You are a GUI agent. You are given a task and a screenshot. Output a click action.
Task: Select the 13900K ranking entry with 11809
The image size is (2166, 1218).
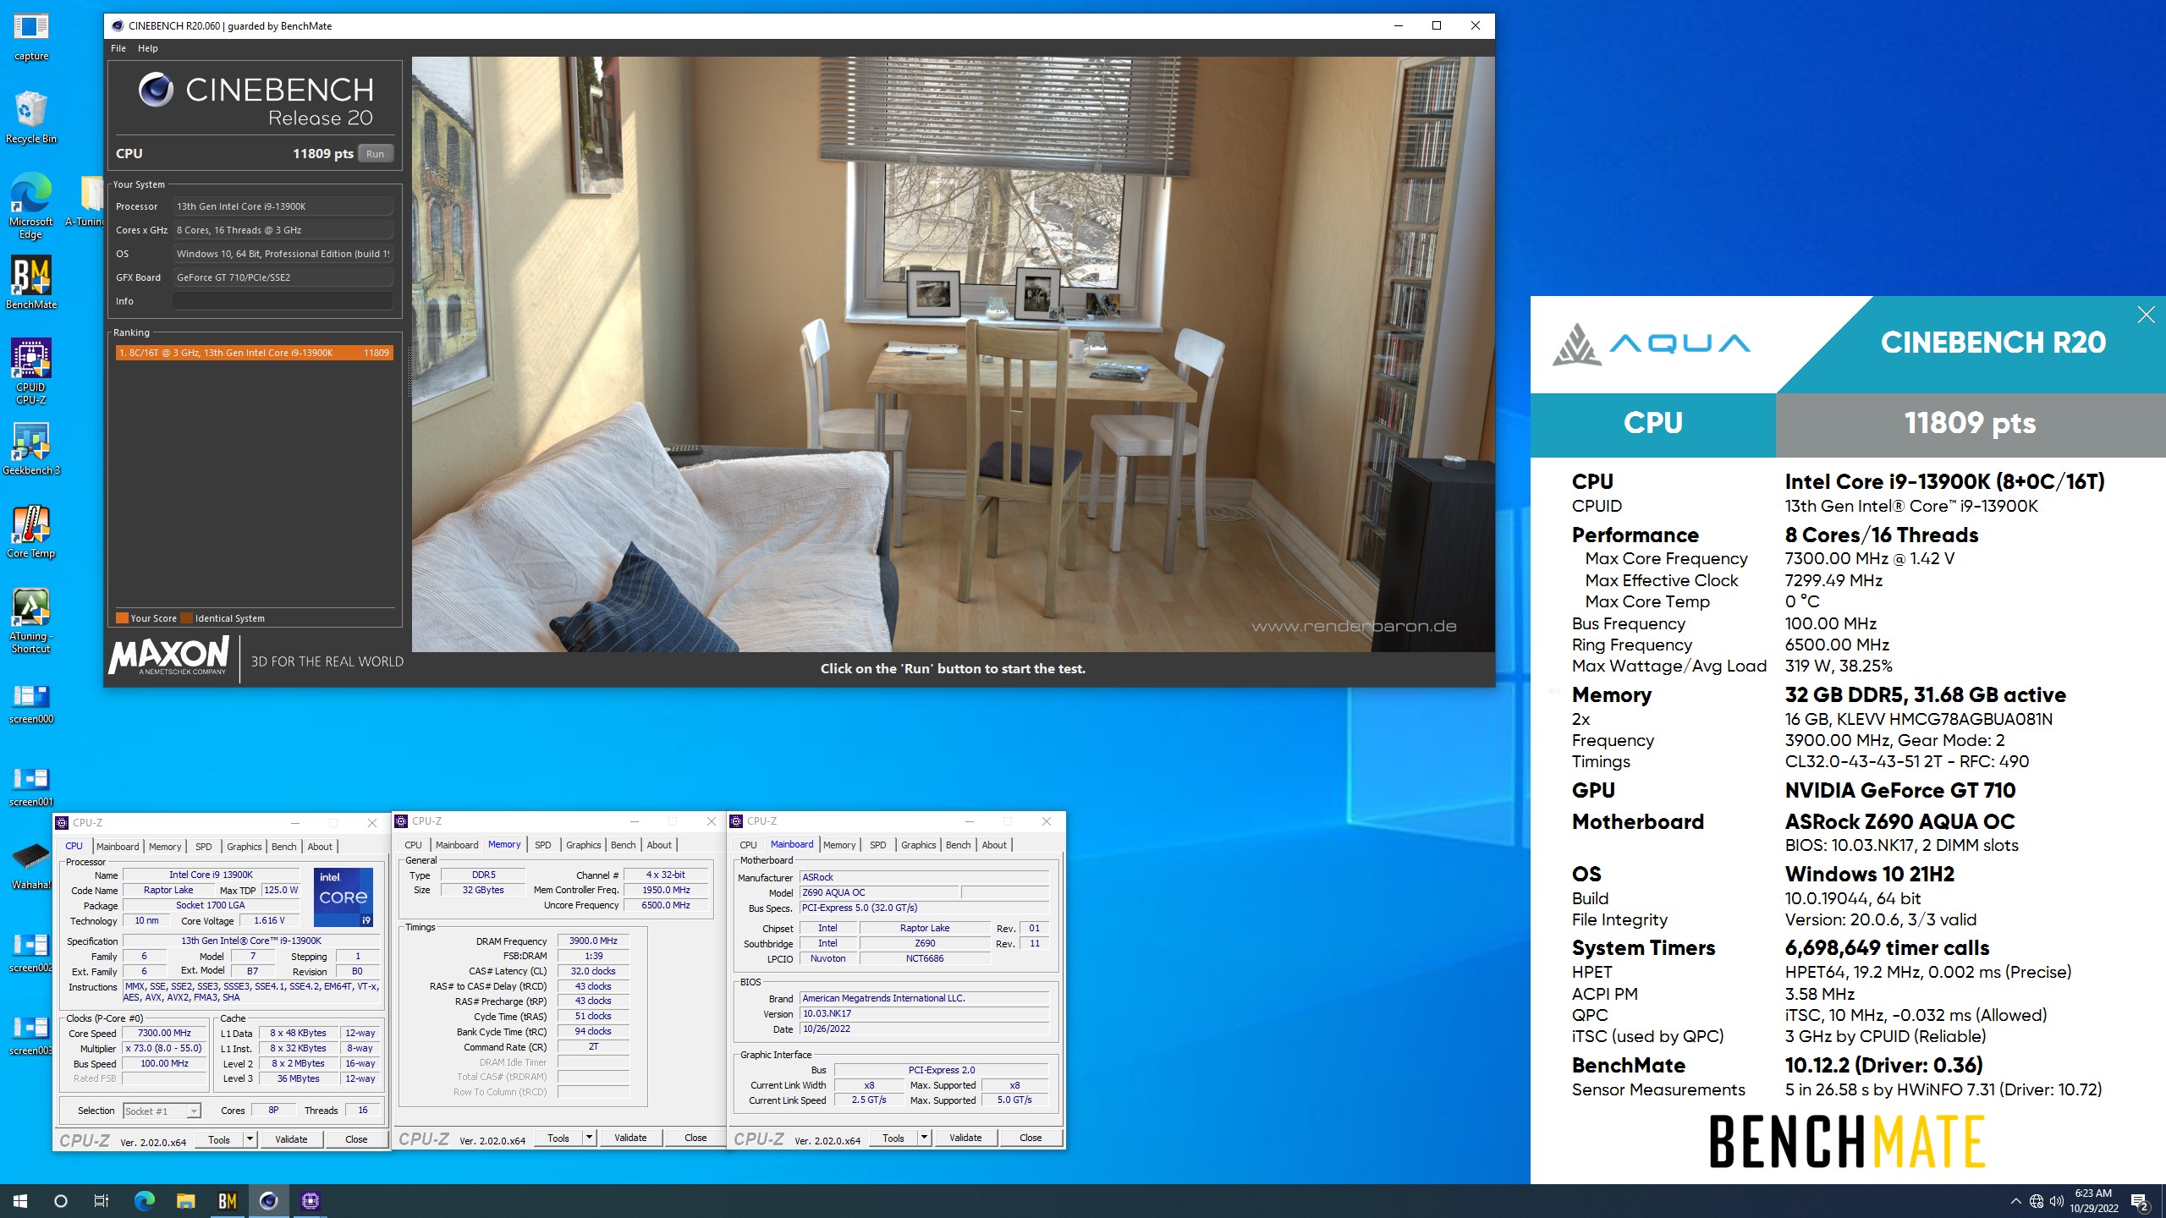click(x=254, y=353)
